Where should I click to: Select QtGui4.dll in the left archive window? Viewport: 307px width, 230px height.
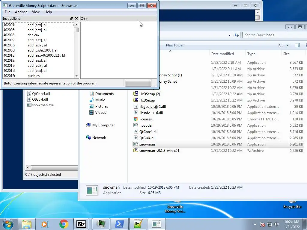tap(37, 99)
